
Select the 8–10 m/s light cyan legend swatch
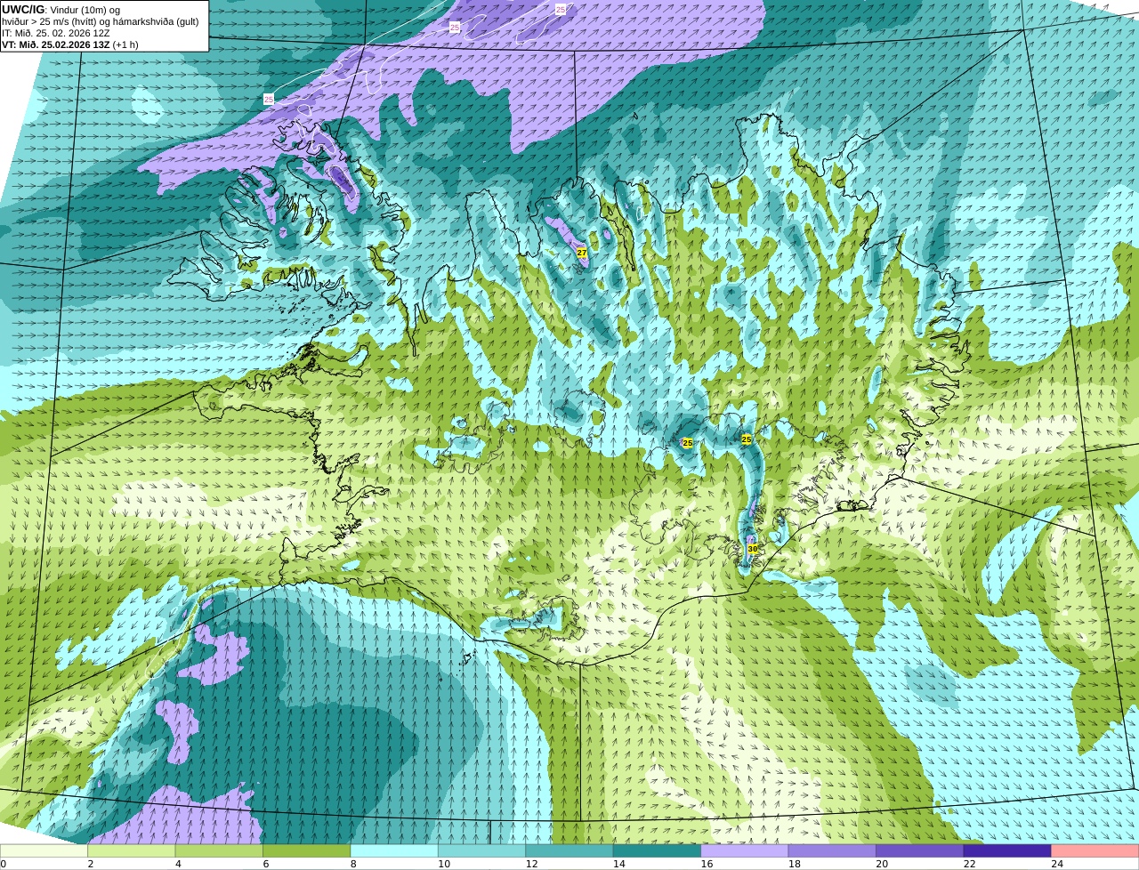[x=394, y=850]
